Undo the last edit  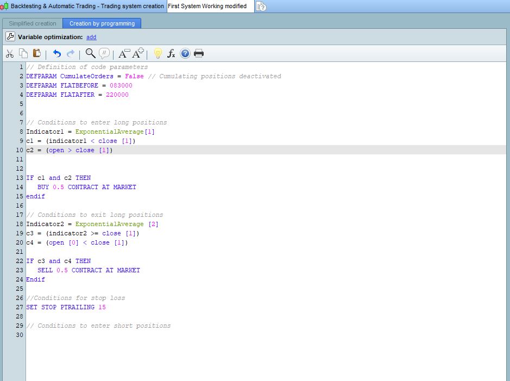click(x=56, y=53)
